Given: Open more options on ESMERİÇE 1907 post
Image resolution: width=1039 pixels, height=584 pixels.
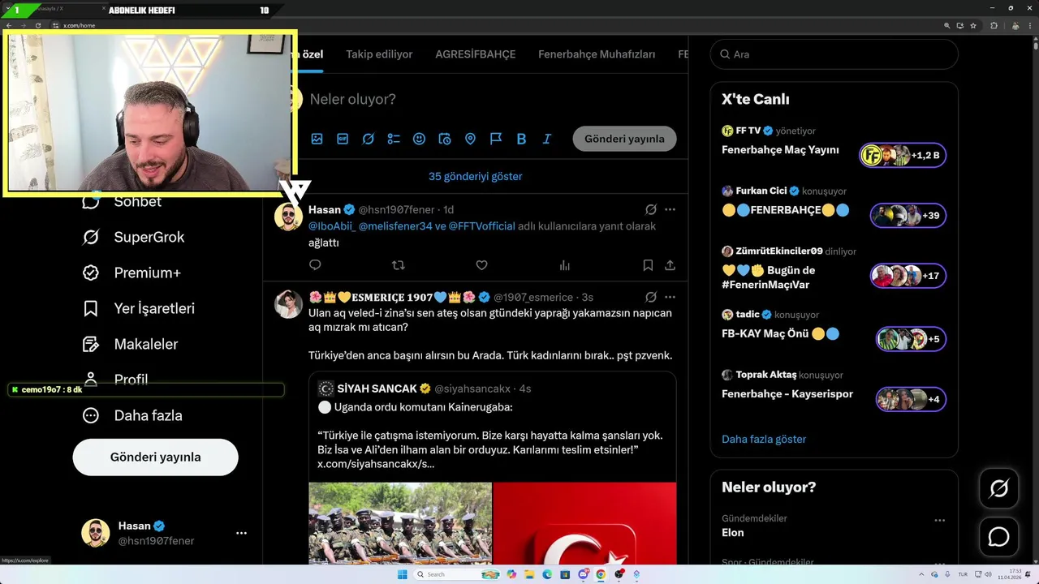Looking at the screenshot, I should tap(670, 297).
